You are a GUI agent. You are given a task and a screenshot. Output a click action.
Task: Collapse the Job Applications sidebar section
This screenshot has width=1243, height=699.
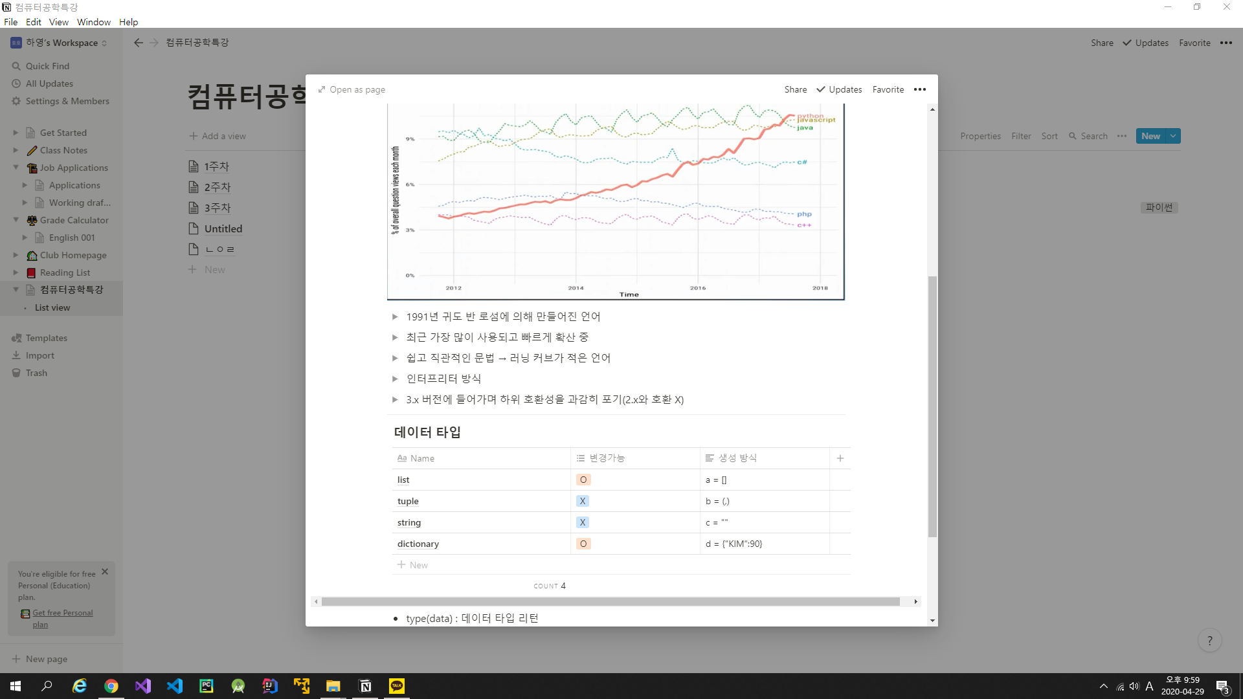[x=16, y=168]
